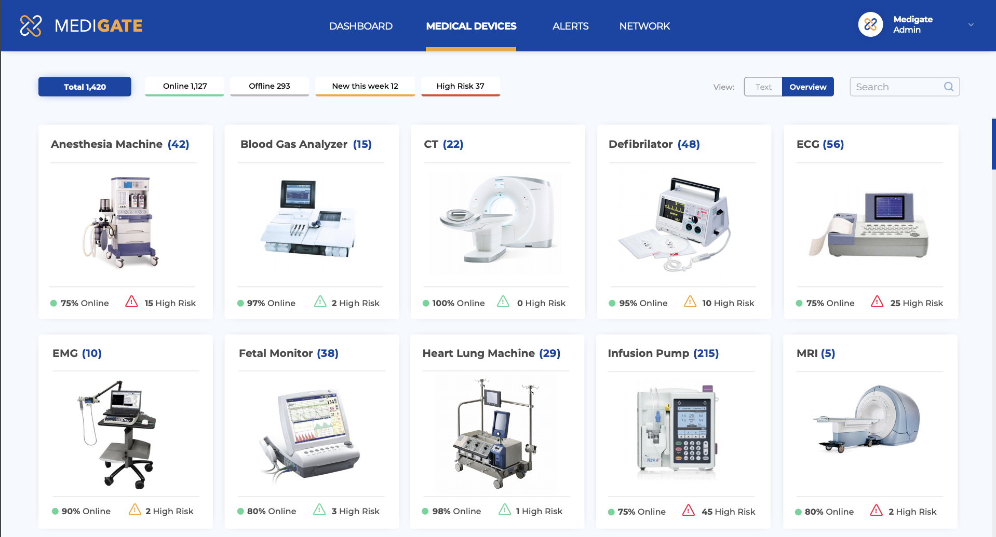Expand the admin account dropdown chevron
Image resolution: width=996 pixels, height=537 pixels.
coord(971,24)
